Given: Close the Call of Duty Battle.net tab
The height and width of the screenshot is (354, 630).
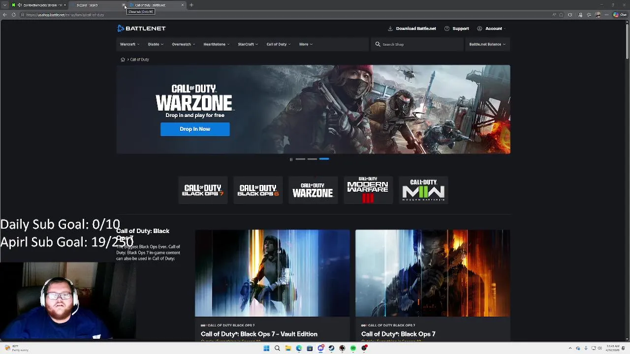Looking at the screenshot, I should [183, 5].
